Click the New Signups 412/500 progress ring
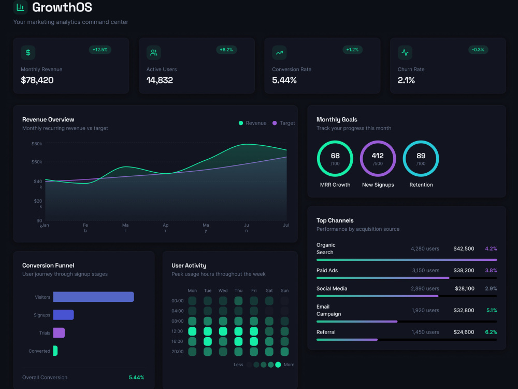Image resolution: width=518 pixels, height=389 pixels. tap(378, 158)
